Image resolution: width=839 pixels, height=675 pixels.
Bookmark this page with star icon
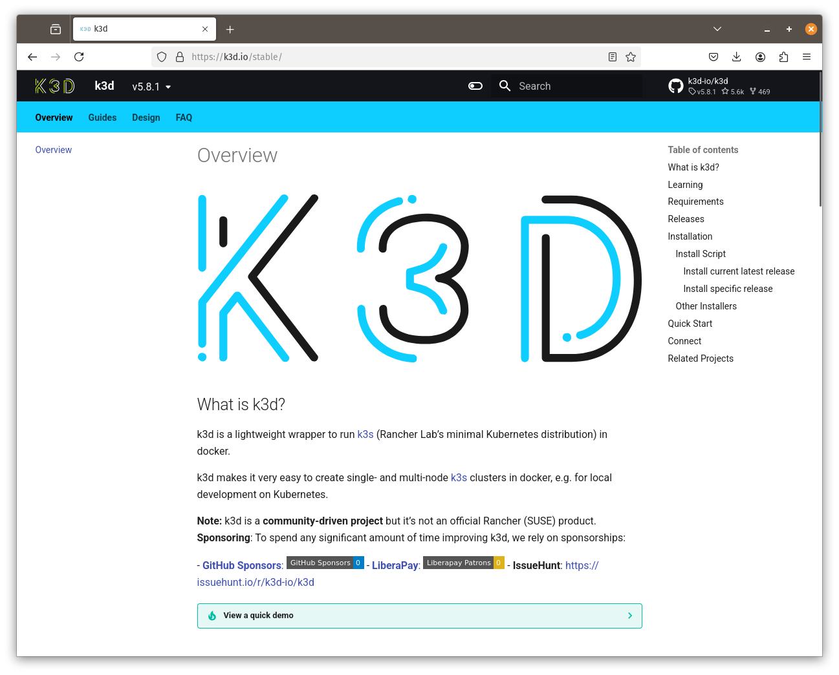(x=631, y=57)
